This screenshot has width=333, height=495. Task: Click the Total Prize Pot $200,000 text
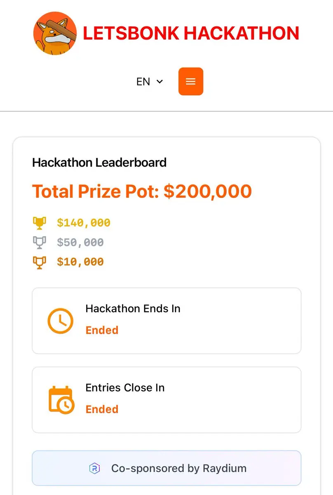click(142, 191)
